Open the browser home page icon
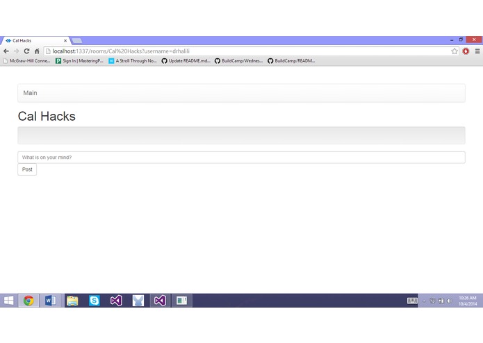This screenshot has height=343, width=483. (37, 51)
